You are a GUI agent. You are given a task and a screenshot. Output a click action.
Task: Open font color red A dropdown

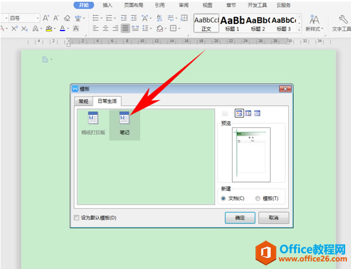click(x=68, y=29)
